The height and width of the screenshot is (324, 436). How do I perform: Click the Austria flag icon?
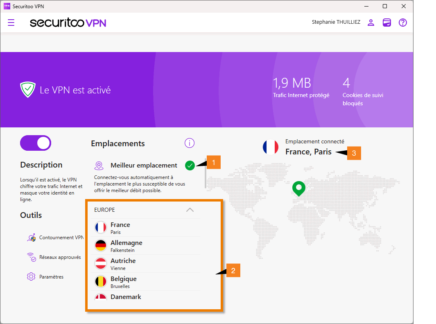pyautogui.click(x=101, y=264)
